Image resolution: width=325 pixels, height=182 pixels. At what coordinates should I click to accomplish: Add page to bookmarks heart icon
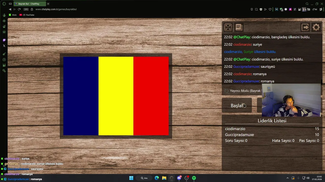[x=270, y=9]
